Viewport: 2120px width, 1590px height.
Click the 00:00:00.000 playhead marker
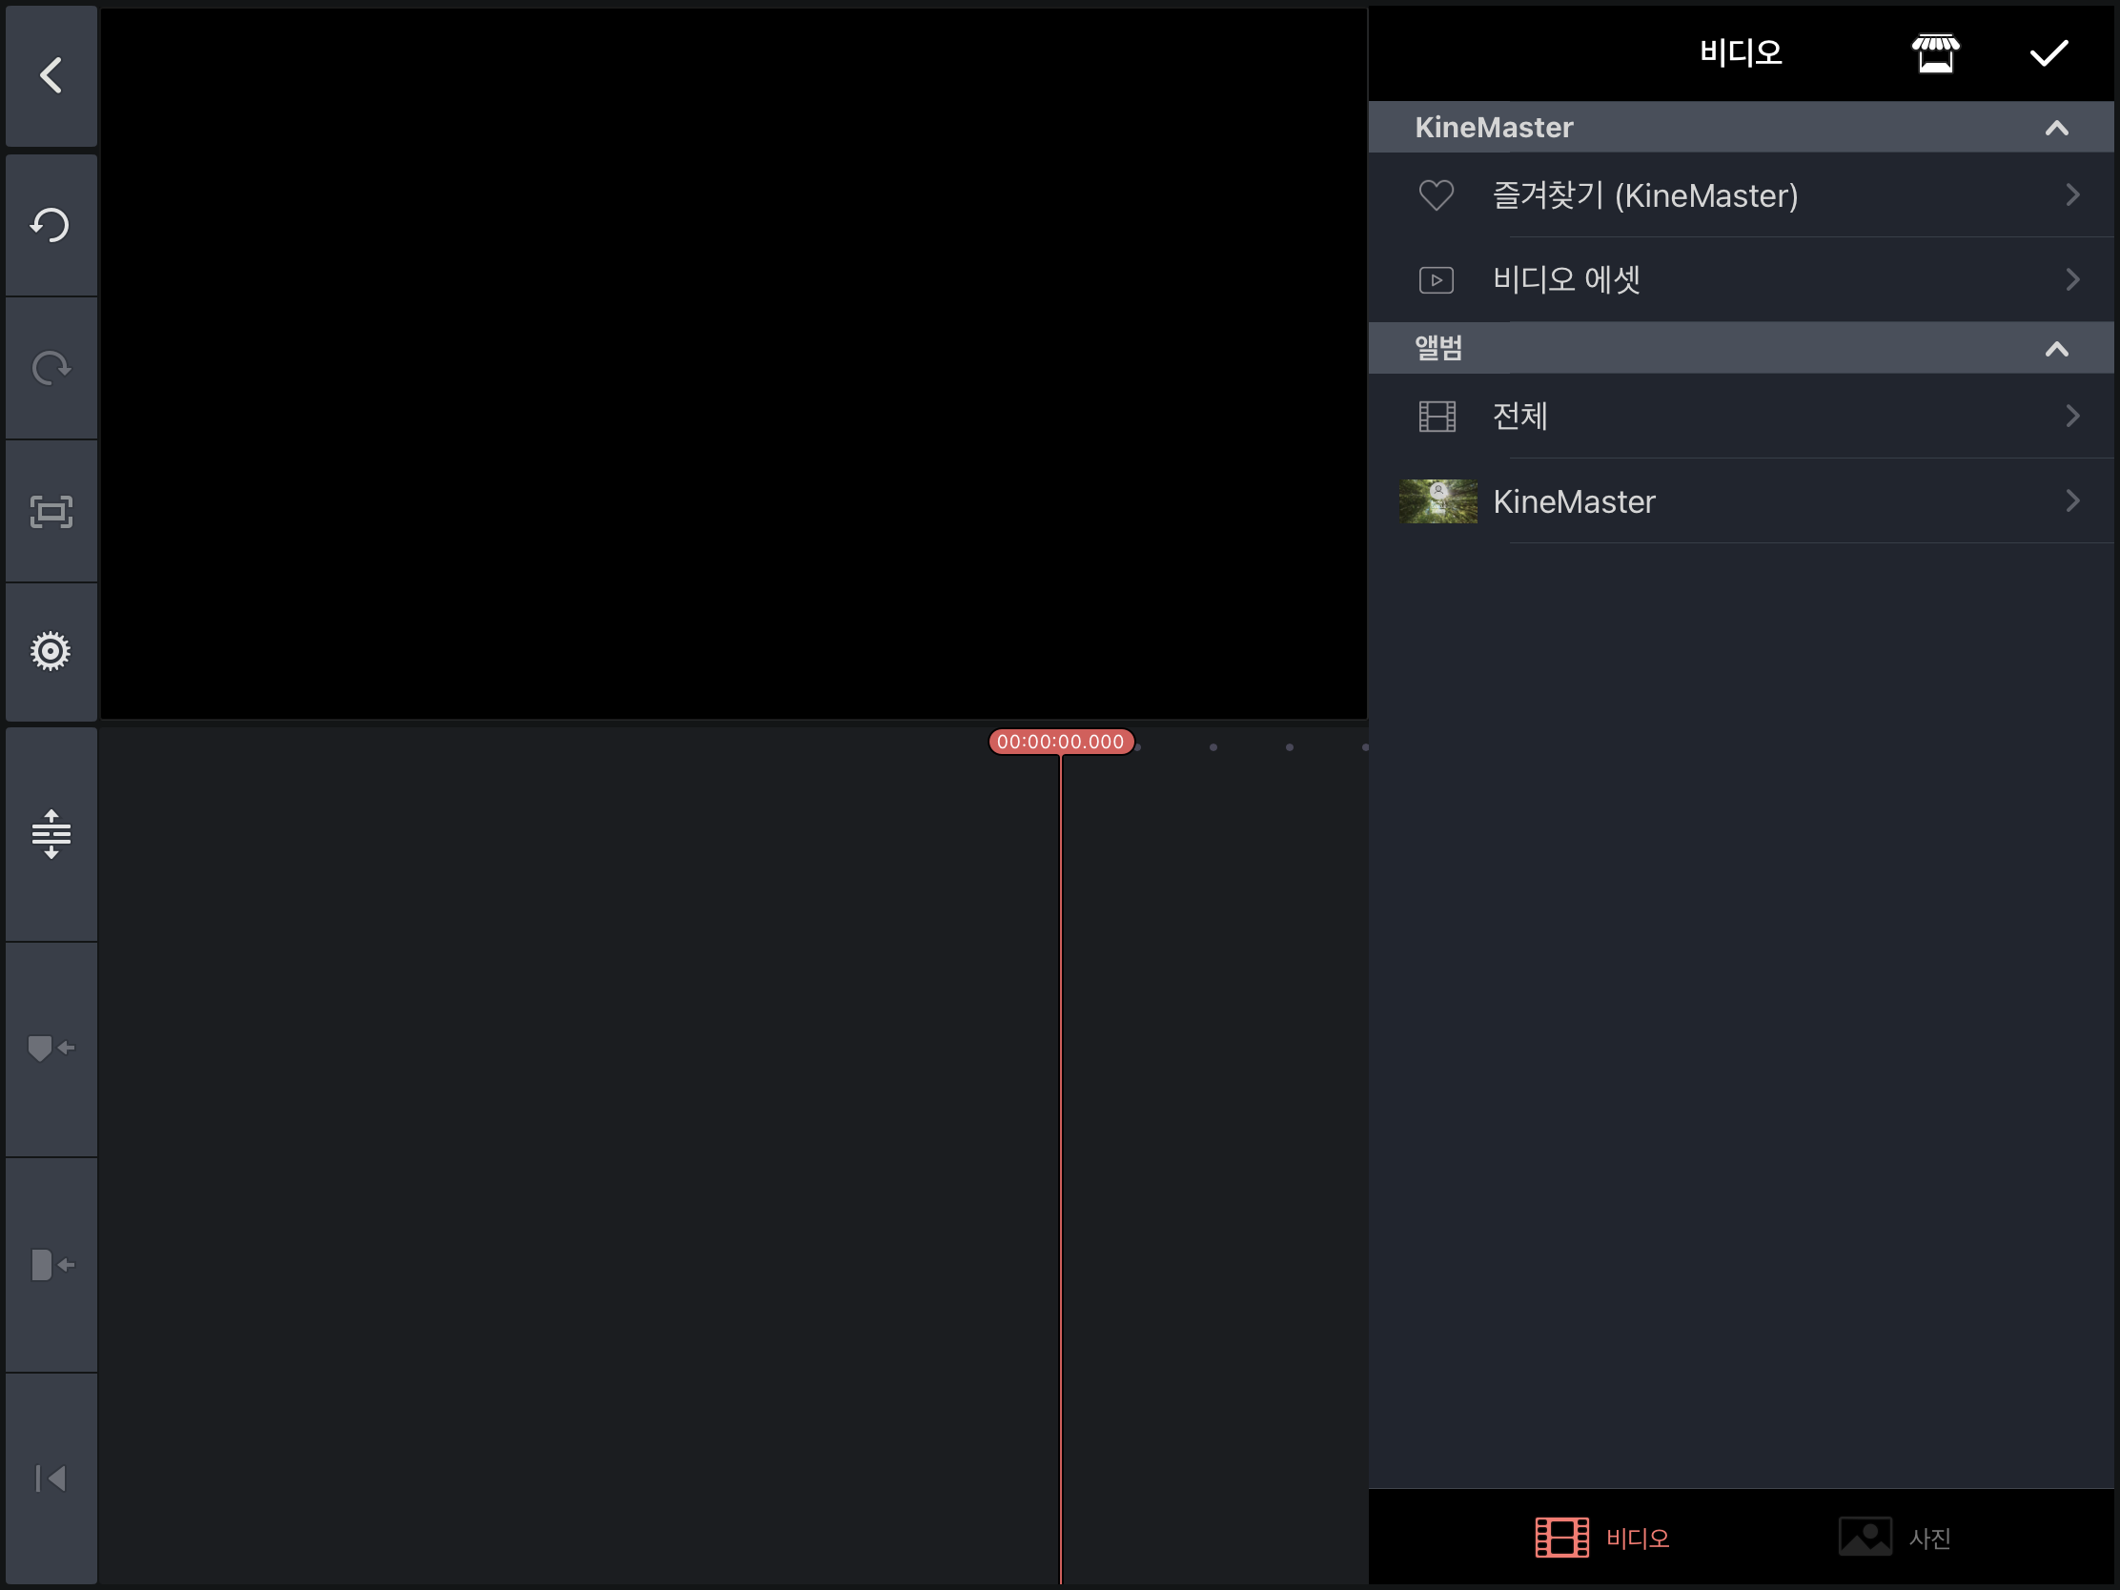click(x=1061, y=742)
